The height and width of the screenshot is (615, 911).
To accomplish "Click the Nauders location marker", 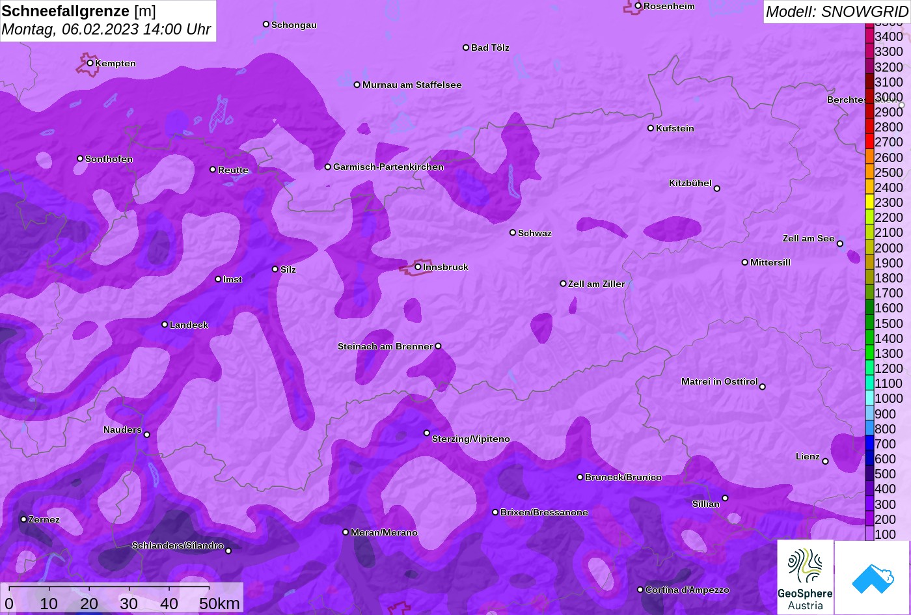I will [147, 435].
